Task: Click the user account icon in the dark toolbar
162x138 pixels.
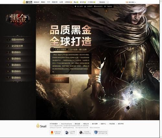Action: click(85, 6)
